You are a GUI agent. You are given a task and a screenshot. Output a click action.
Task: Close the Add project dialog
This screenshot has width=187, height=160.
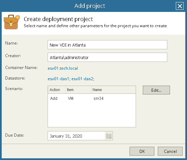pyautogui.click(x=180, y=6)
